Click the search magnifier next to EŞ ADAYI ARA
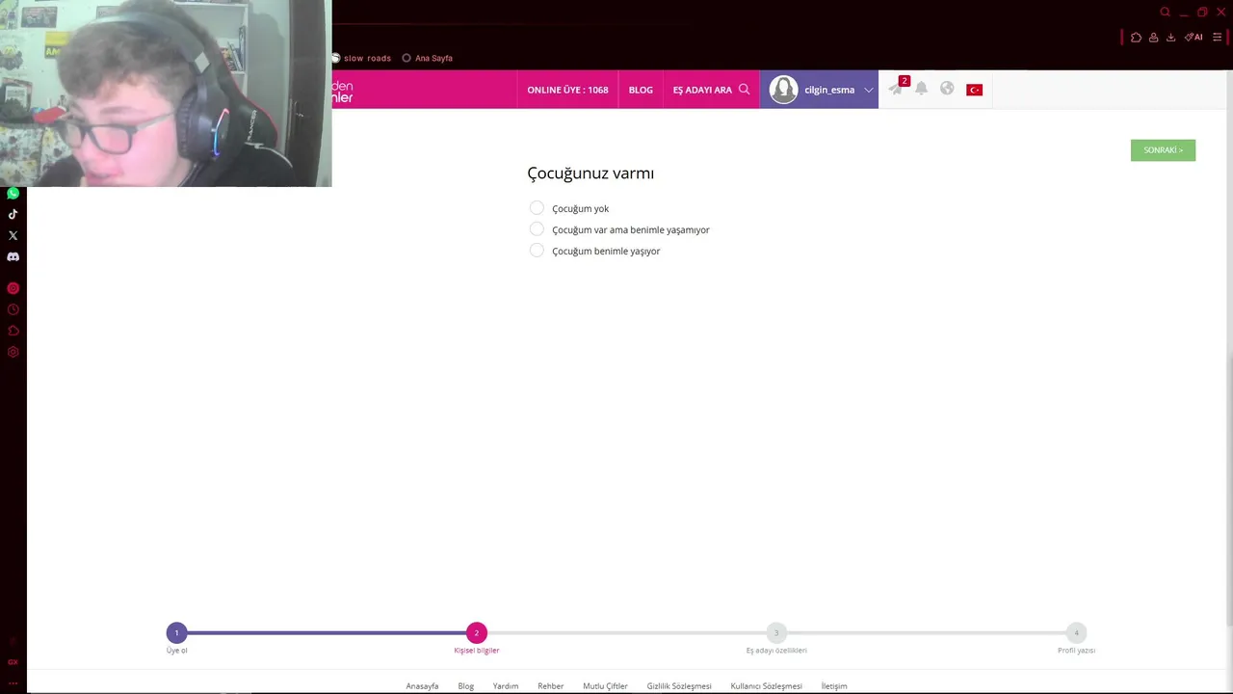The width and height of the screenshot is (1233, 694). coord(744,89)
